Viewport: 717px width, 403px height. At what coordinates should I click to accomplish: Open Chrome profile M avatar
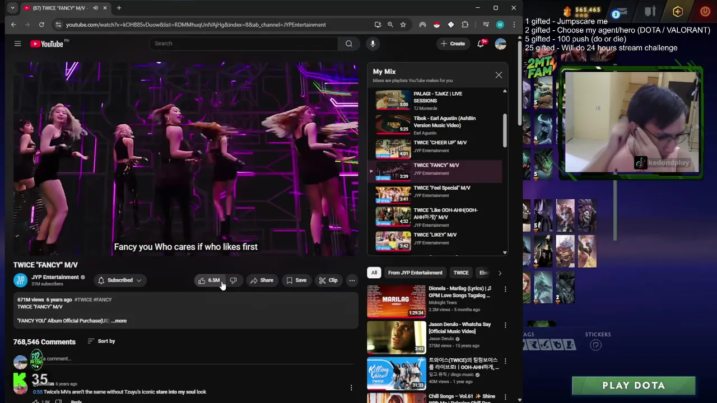pyautogui.click(x=500, y=25)
